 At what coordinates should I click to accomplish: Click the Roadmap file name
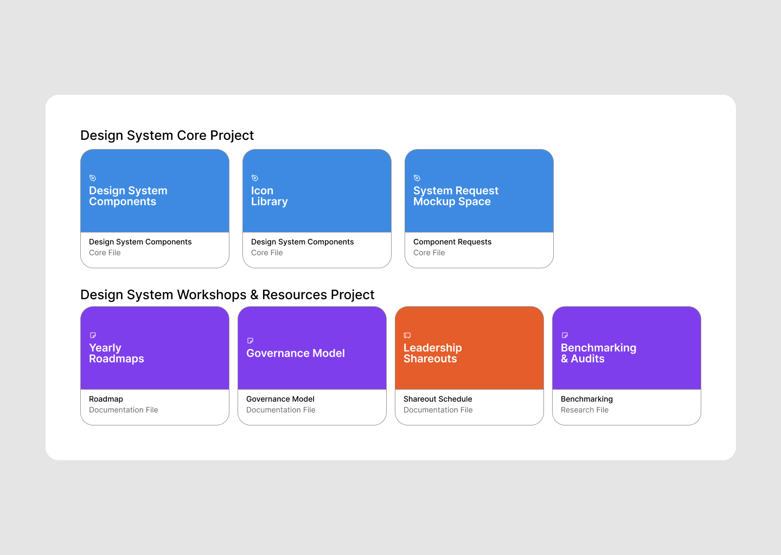[106, 399]
